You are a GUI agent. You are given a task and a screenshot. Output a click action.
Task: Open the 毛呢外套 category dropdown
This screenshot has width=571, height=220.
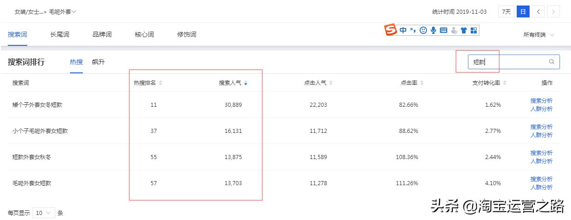click(x=63, y=11)
